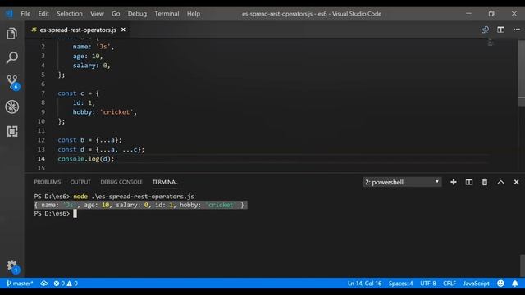This screenshot has width=525, height=295.
Task: Open the Go menu
Action: click(116, 14)
